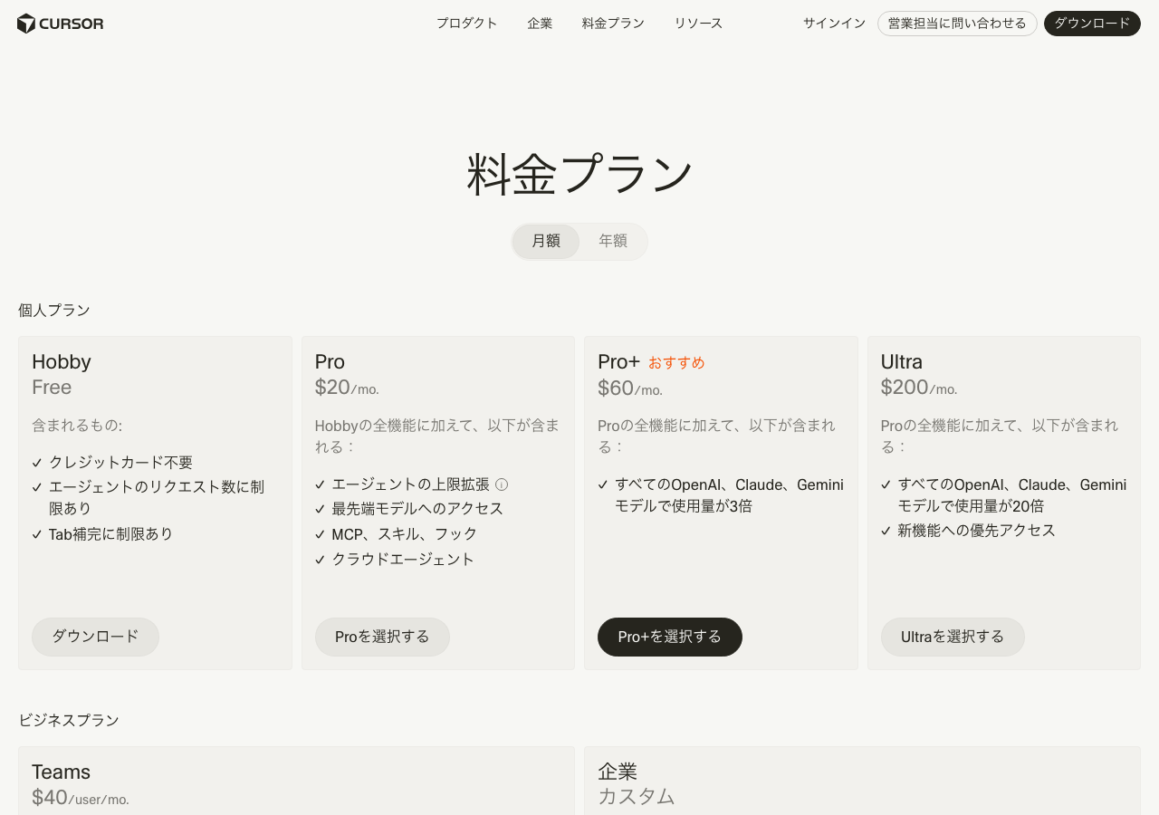Click Pro+を選択する
The height and width of the screenshot is (815, 1159).
pyautogui.click(x=669, y=637)
